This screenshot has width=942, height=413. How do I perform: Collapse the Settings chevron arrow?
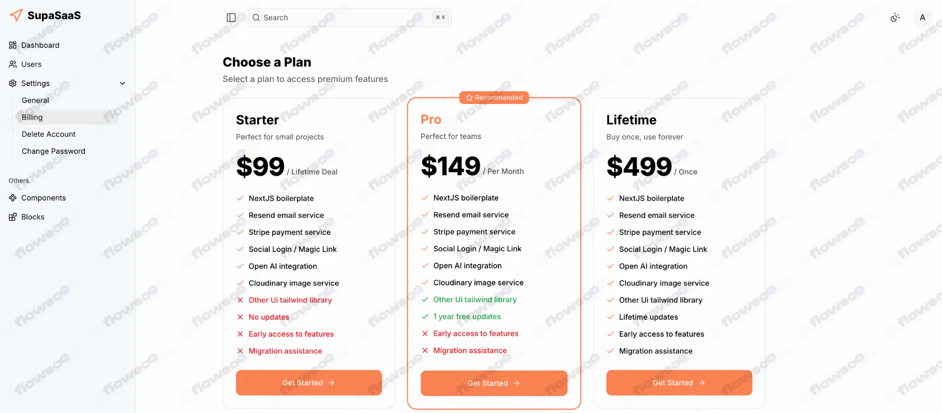tap(123, 83)
